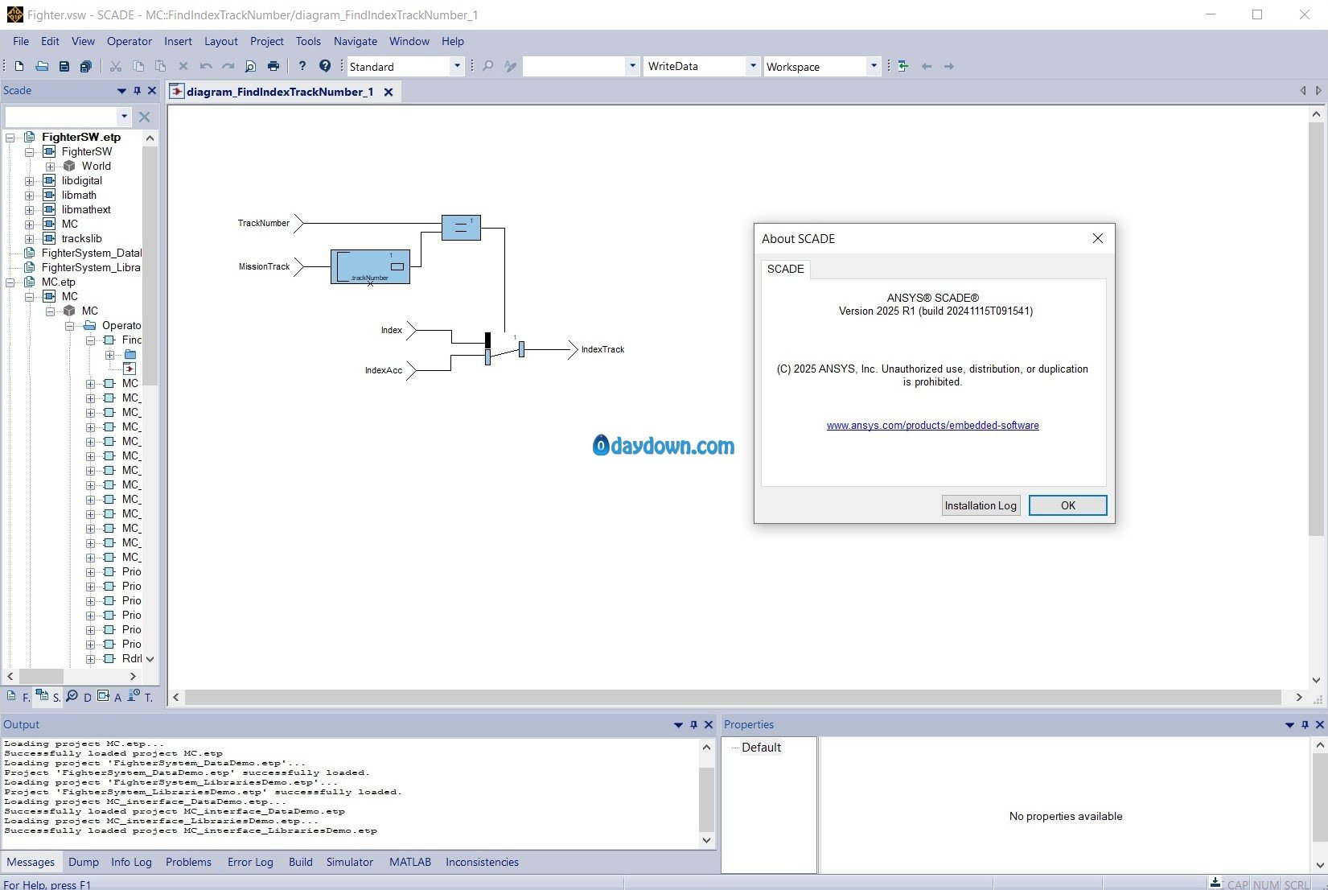Open Print Preview from the toolbar

pyautogui.click(x=251, y=67)
